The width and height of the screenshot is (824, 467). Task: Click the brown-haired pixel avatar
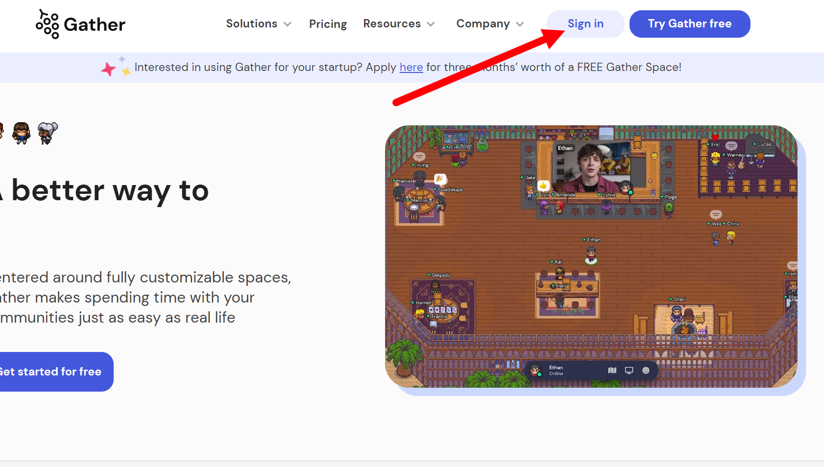(21, 133)
